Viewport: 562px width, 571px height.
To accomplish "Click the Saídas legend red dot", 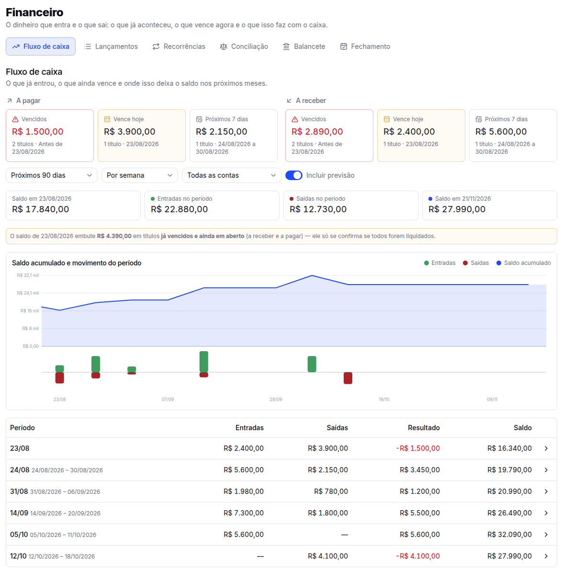I will click(x=465, y=263).
